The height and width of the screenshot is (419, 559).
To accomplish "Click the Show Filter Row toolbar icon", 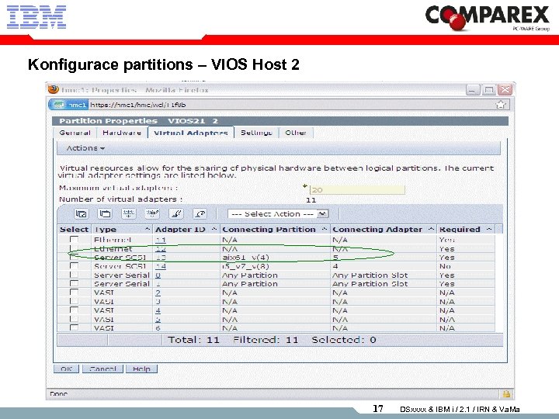I will [x=128, y=214].
